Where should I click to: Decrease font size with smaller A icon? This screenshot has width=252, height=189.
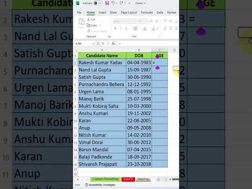(x=157, y=21)
